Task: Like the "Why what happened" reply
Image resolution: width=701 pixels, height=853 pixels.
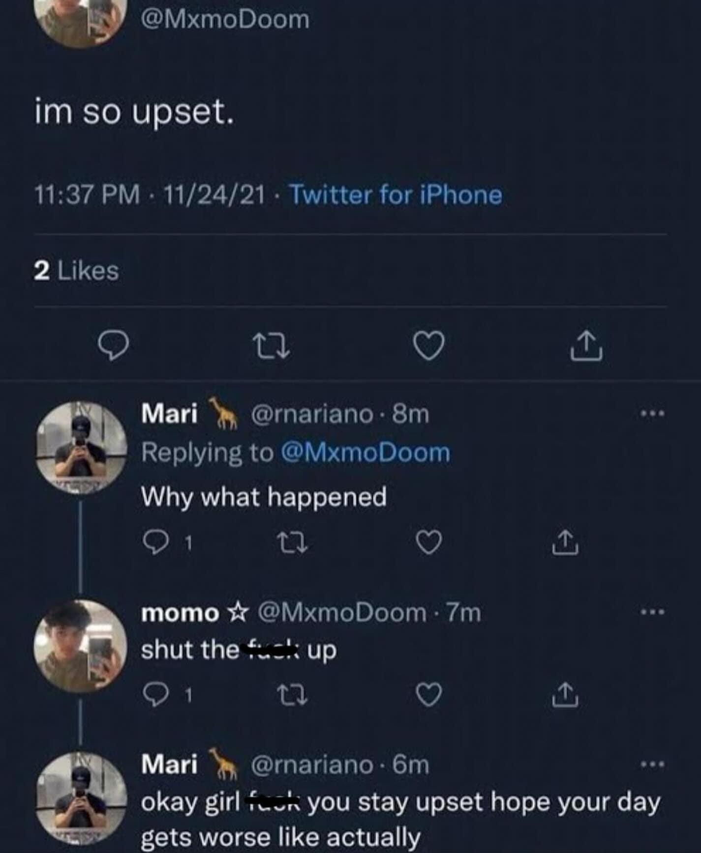Action: 429,542
